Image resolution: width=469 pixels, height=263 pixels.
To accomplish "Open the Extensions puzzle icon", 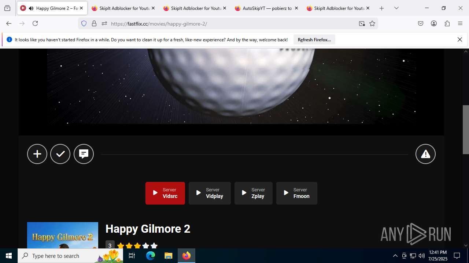I will (447, 23).
